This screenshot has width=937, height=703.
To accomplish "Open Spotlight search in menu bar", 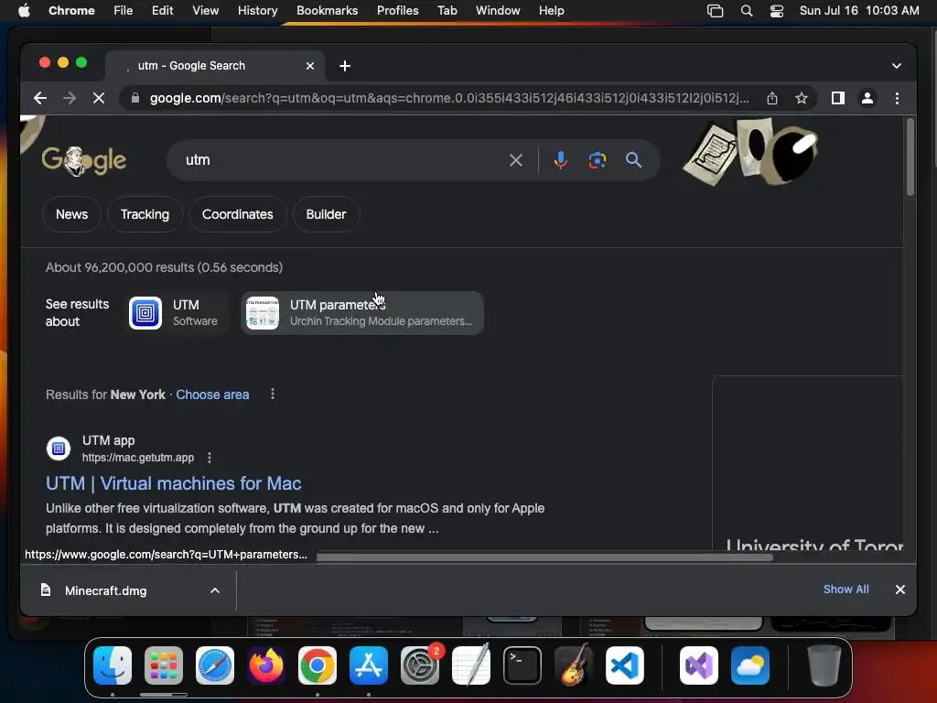I will (x=747, y=10).
